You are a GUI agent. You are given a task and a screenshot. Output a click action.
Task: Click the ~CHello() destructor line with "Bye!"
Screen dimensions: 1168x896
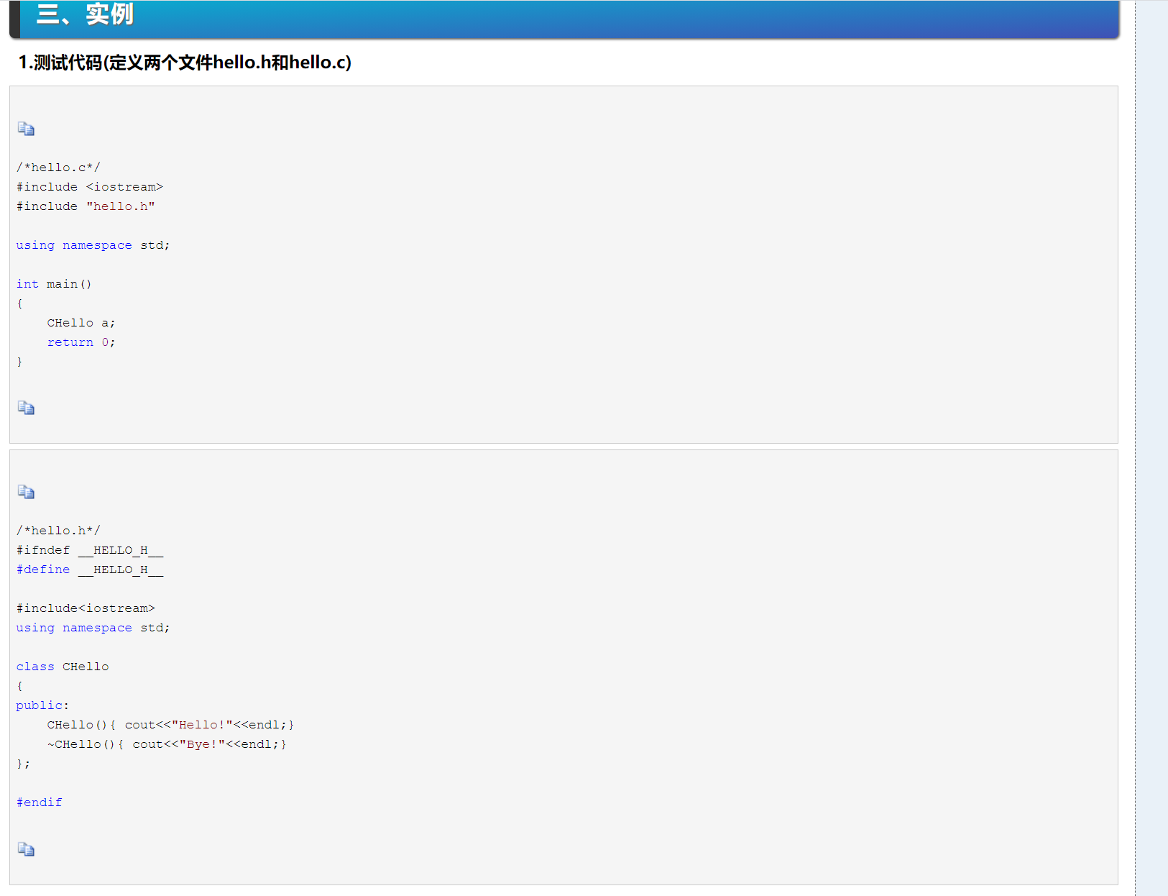(x=167, y=744)
